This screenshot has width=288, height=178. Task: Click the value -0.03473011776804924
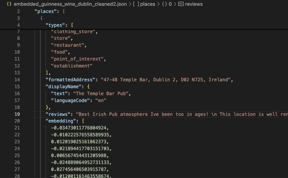(x=78, y=128)
